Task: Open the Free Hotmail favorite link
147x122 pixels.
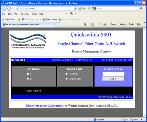Action: pos(50,19)
